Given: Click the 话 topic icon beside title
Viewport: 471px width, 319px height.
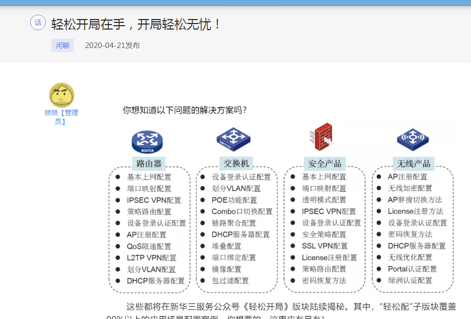Looking at the screenshot, I should (38, 22).
